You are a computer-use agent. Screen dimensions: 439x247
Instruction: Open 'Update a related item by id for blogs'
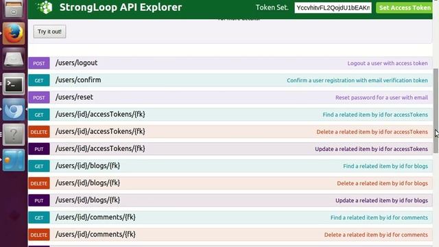click(381, 200)
